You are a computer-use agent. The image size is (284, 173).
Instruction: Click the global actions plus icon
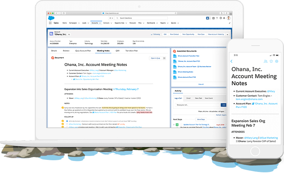(213, 18)
